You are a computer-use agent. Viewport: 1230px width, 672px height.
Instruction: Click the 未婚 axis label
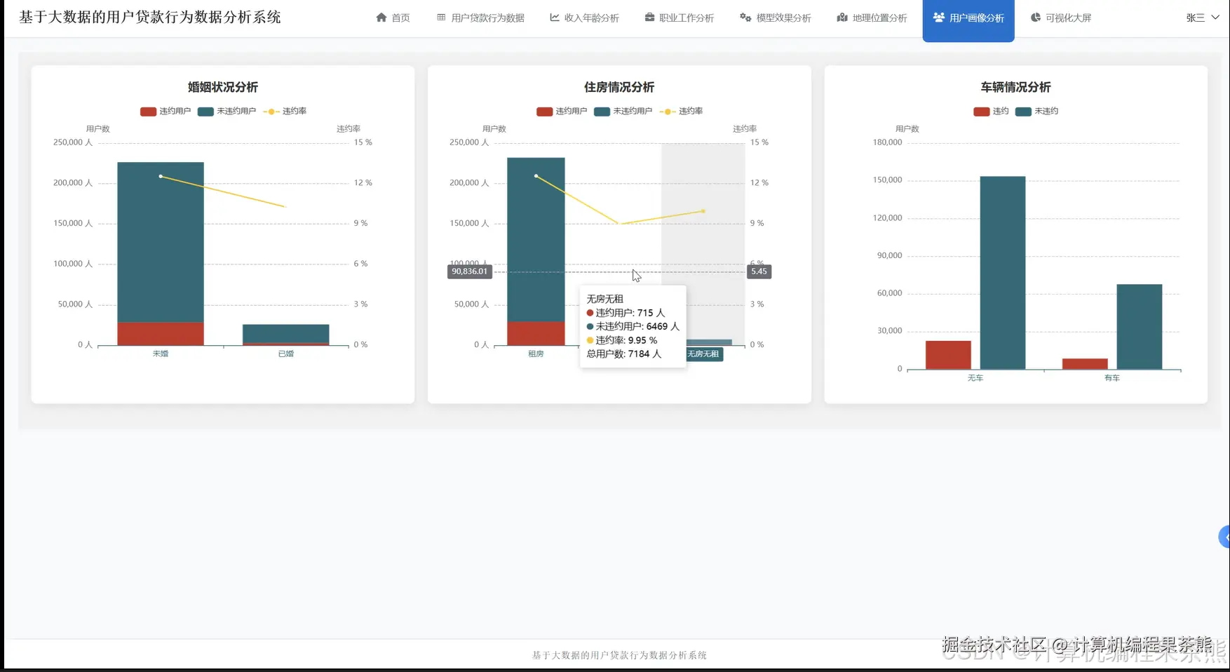pyautogui.click(x=161, y=354)
